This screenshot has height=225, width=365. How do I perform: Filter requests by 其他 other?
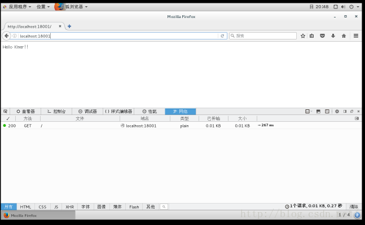coord(151,206)
